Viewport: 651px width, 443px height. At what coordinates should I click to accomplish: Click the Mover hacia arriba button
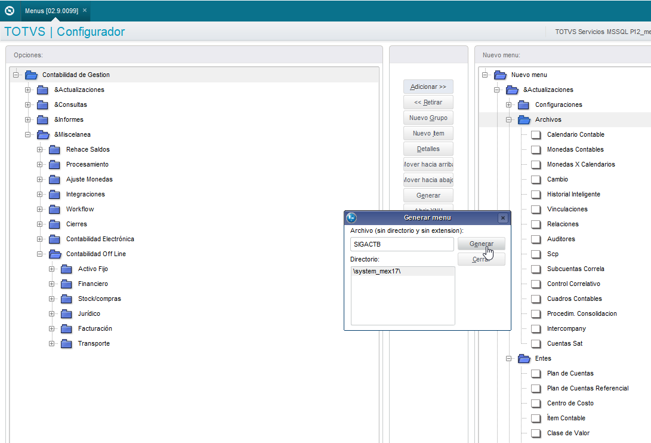(x=428, y=165)
